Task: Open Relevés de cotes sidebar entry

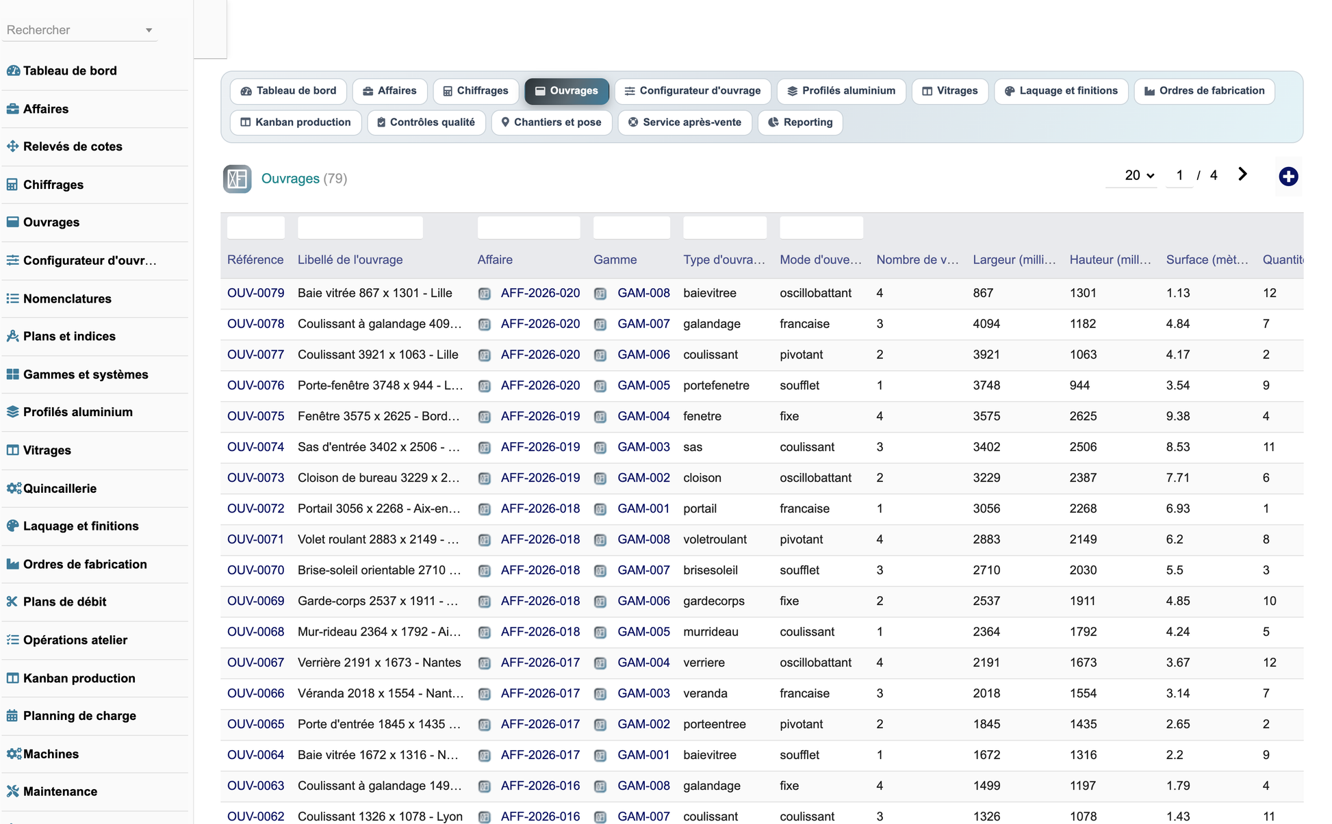Action: tap(73, 146)
